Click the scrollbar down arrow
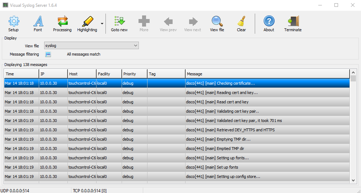 [353, 180]
